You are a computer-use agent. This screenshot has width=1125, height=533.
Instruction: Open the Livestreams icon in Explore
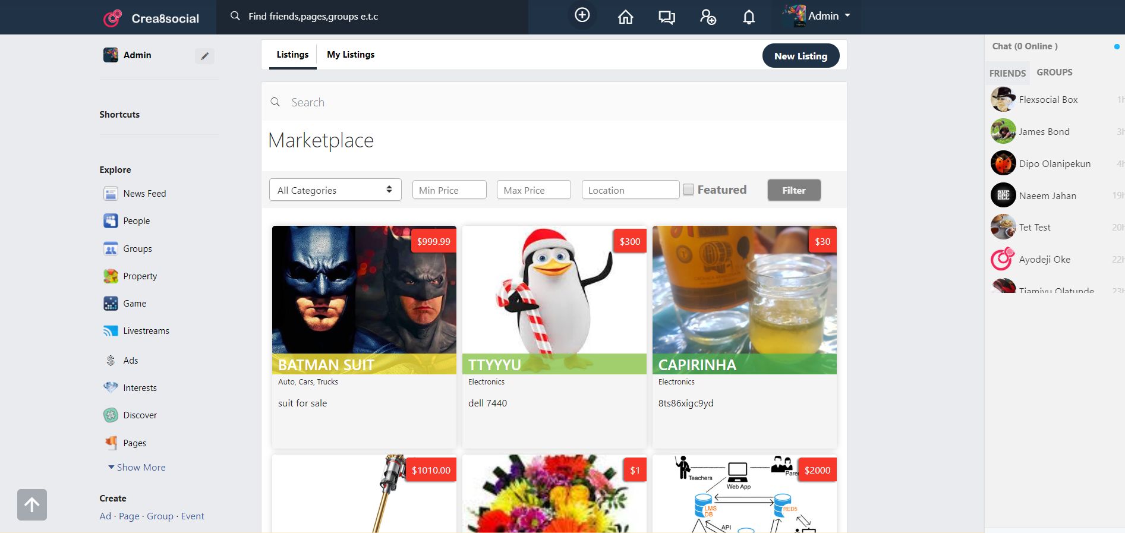coord(111,331)
